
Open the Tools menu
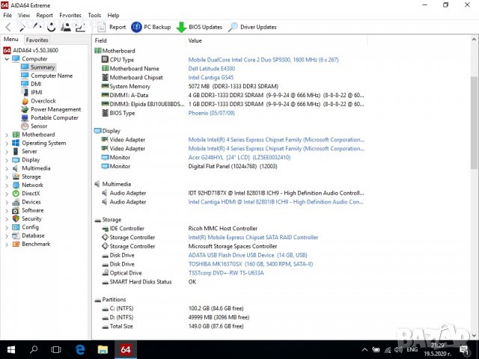[x=94, y=15]
